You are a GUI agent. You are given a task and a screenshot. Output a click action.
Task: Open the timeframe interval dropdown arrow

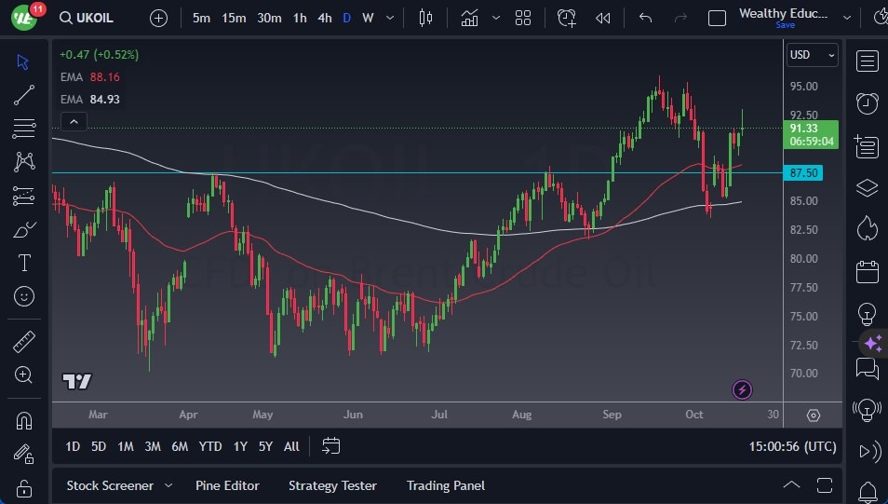point(389,18)
